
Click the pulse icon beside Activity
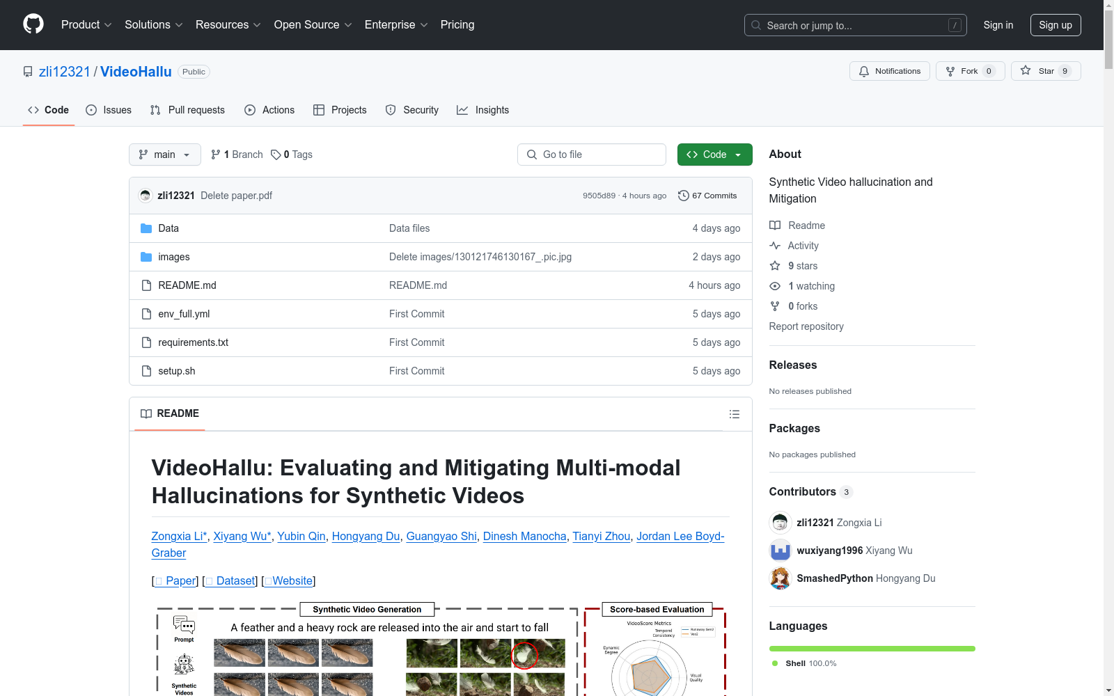tap(775, 246)
